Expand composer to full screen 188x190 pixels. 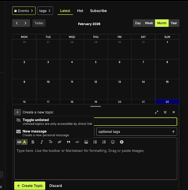157,112
